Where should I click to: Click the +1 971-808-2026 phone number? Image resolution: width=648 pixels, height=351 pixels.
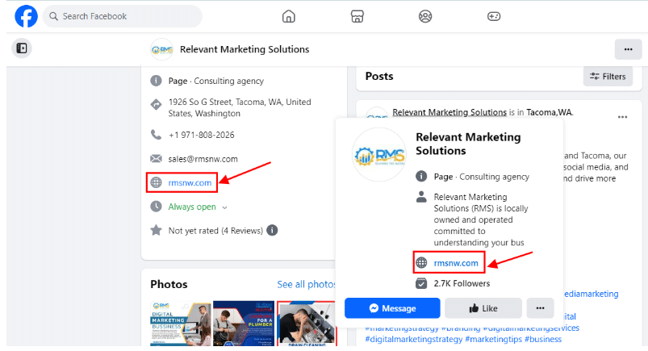coord(201,135)
